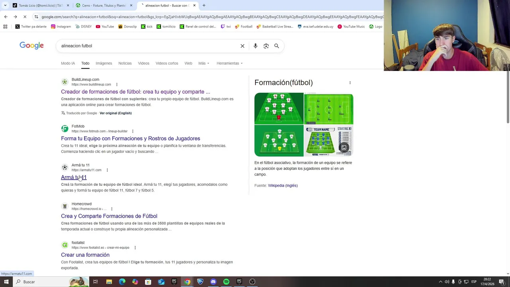The height and width of the screenshot is (287, 510).
Task: Open options menu for FotMob result
Action: 133,131
